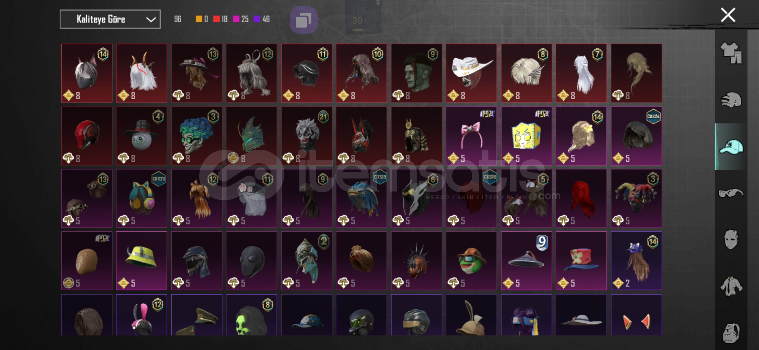Open the Kaliteye Göre sort dropdown
Screen dimensions: 759x350
(x=110, y=19)
